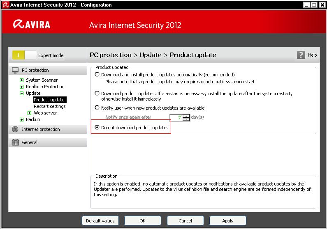
Task: Click the Avira title bar application icon
Action: pyautogui.click(x=6, y=5)
